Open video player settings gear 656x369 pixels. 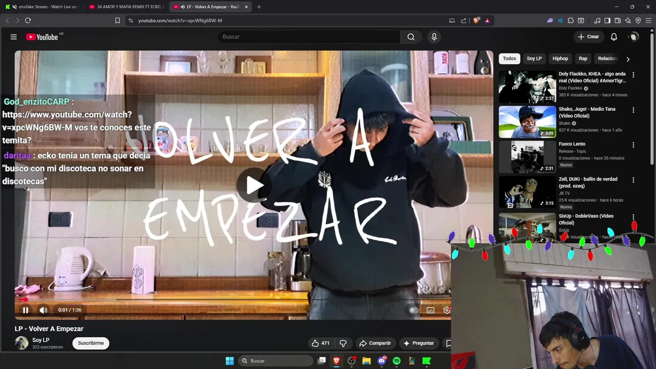click(x=447, y=310)
